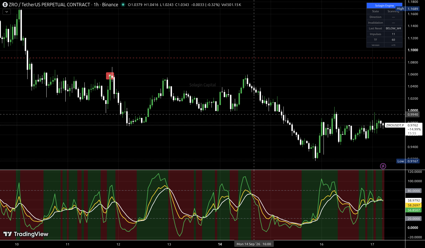The width and height of the screenshot is (425, 248).
Task: Click the green indicator value 56.8507
Action: coord(414,210)
